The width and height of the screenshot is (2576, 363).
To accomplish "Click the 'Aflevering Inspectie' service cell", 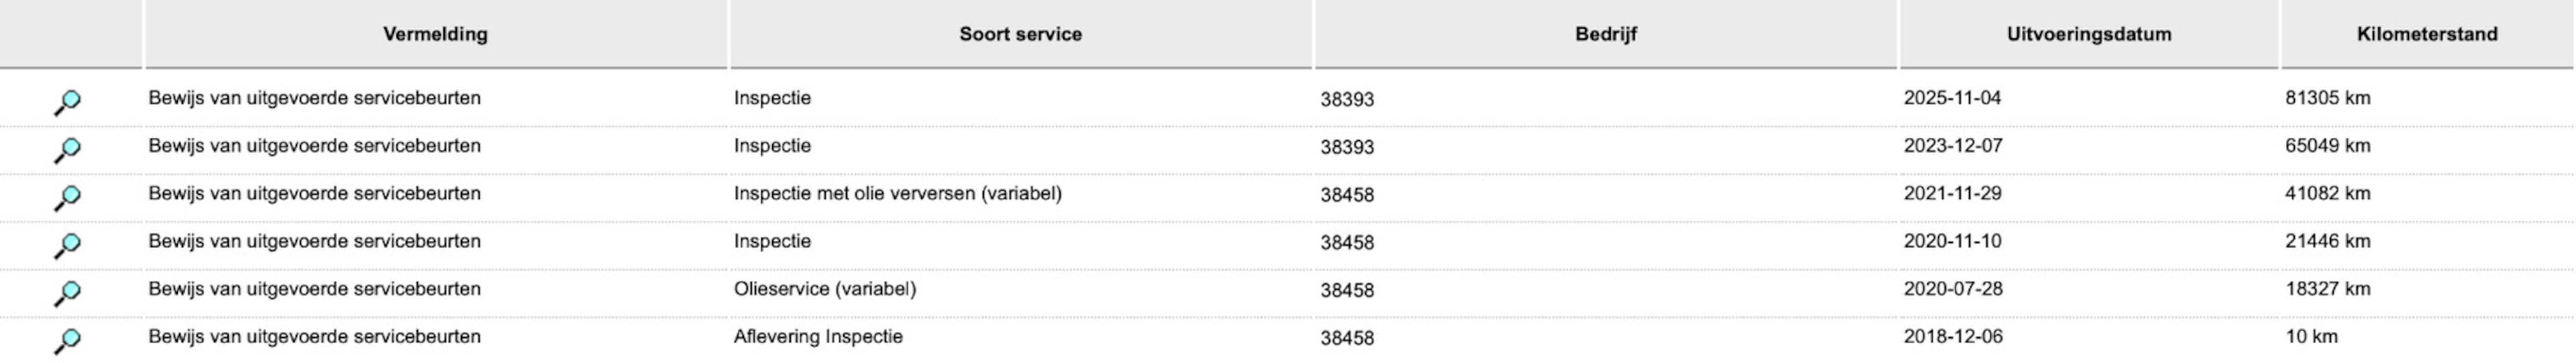I will click(817, 337).
